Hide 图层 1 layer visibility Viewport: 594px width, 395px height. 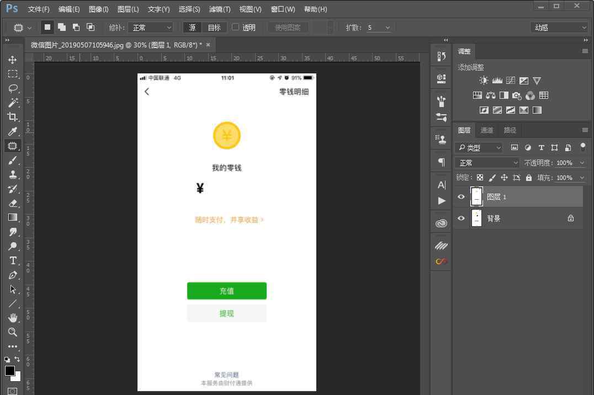click(x=461, y=196)
